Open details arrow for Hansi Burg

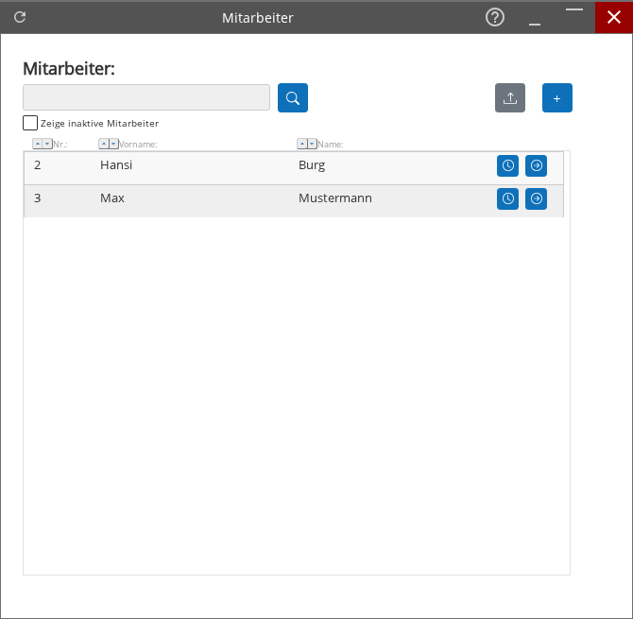click(x=536, y=166)
